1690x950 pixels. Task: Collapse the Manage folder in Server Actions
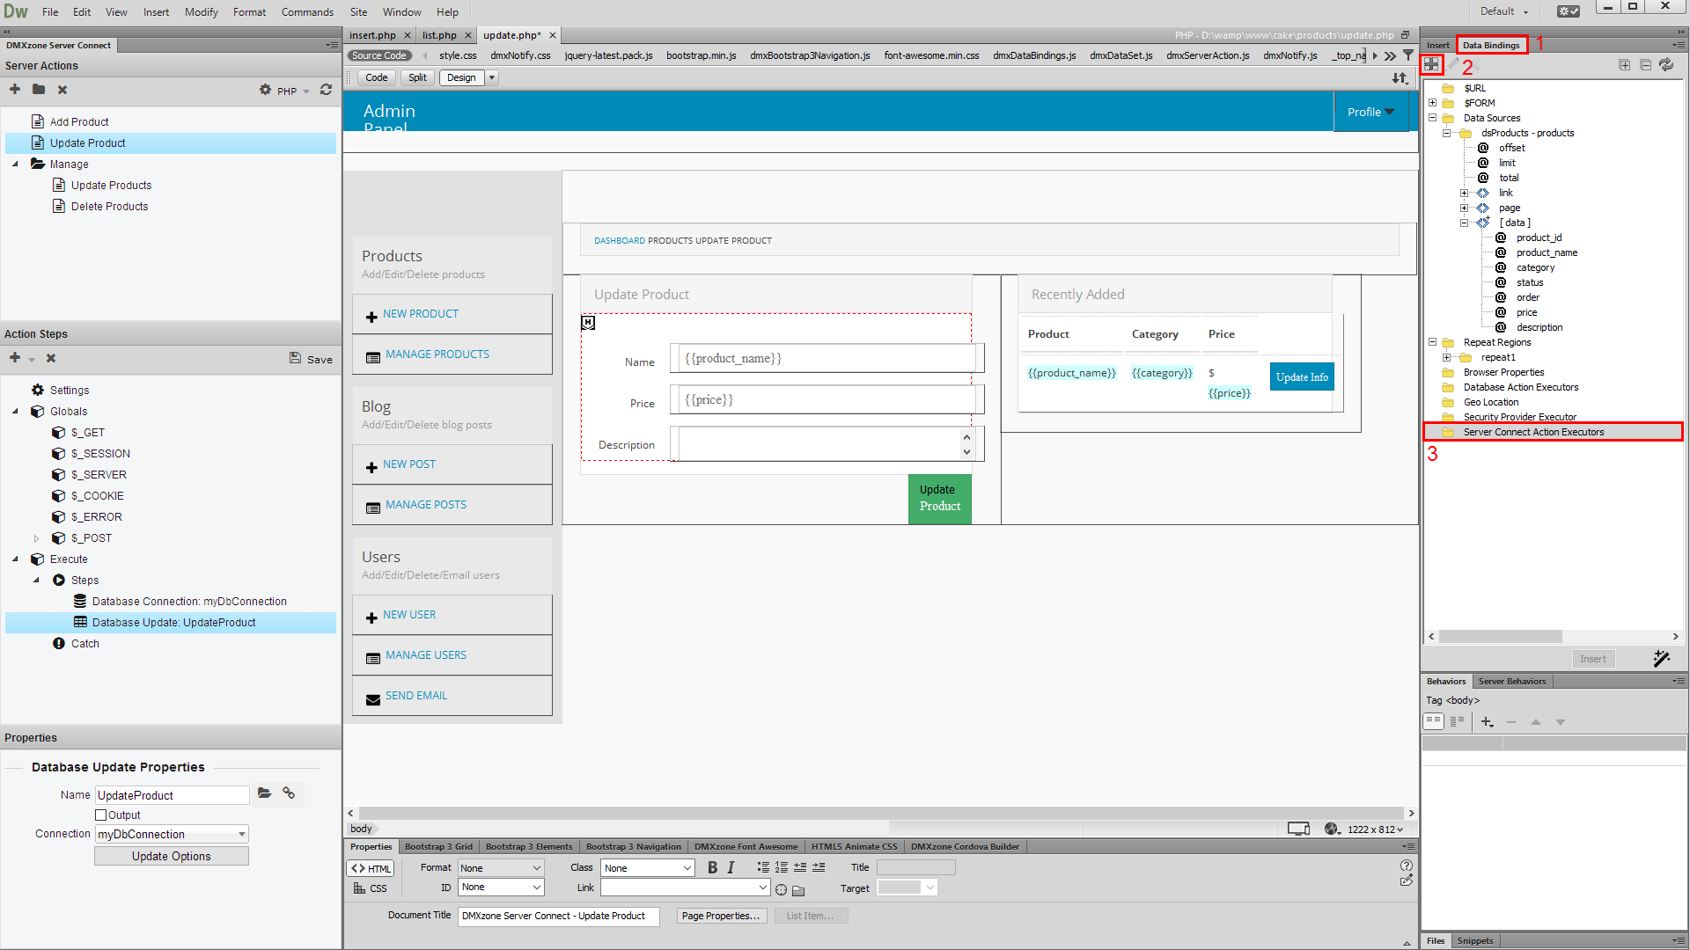15,164
